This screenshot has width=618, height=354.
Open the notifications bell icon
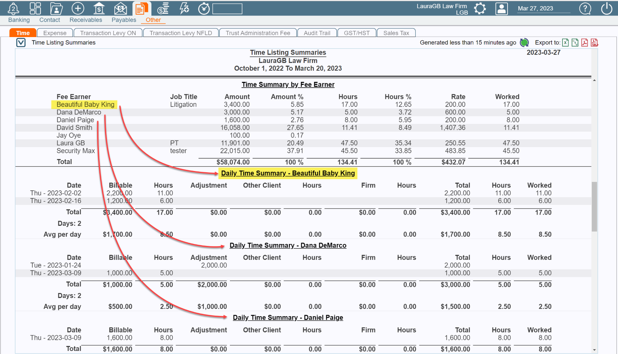14,8
